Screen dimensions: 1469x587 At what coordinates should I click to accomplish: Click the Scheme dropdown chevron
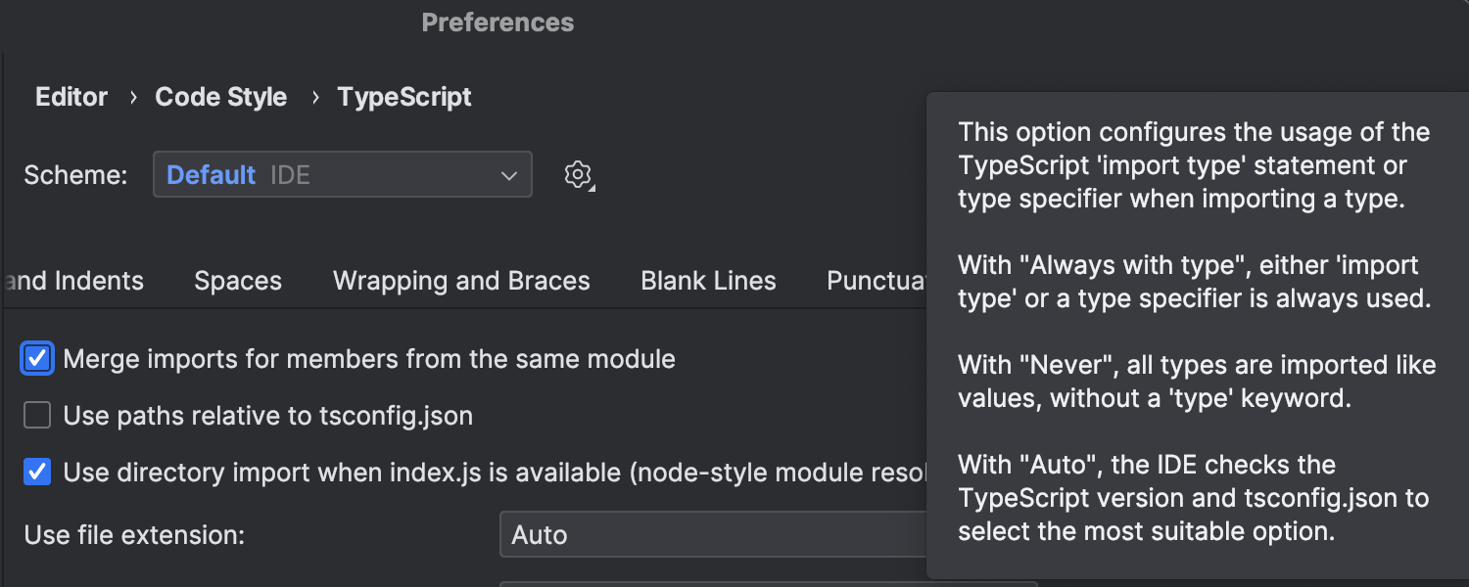click(x=509, y=174)
